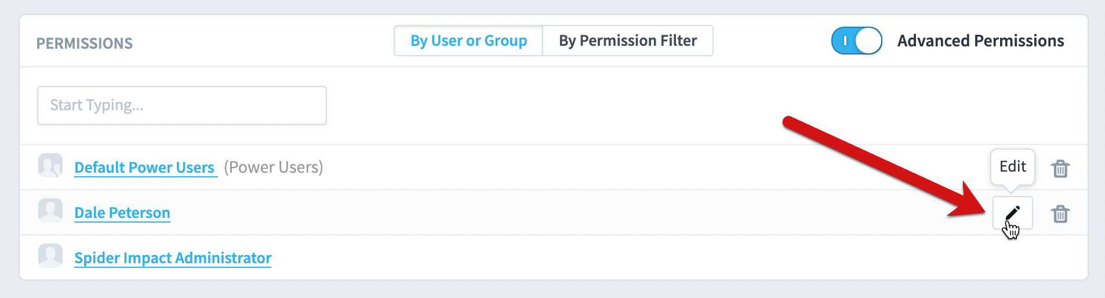This screenshot has height=298, width=1105.
Task: Remove Dale Peterson using the trash icon
Action: pos(1060,214)
